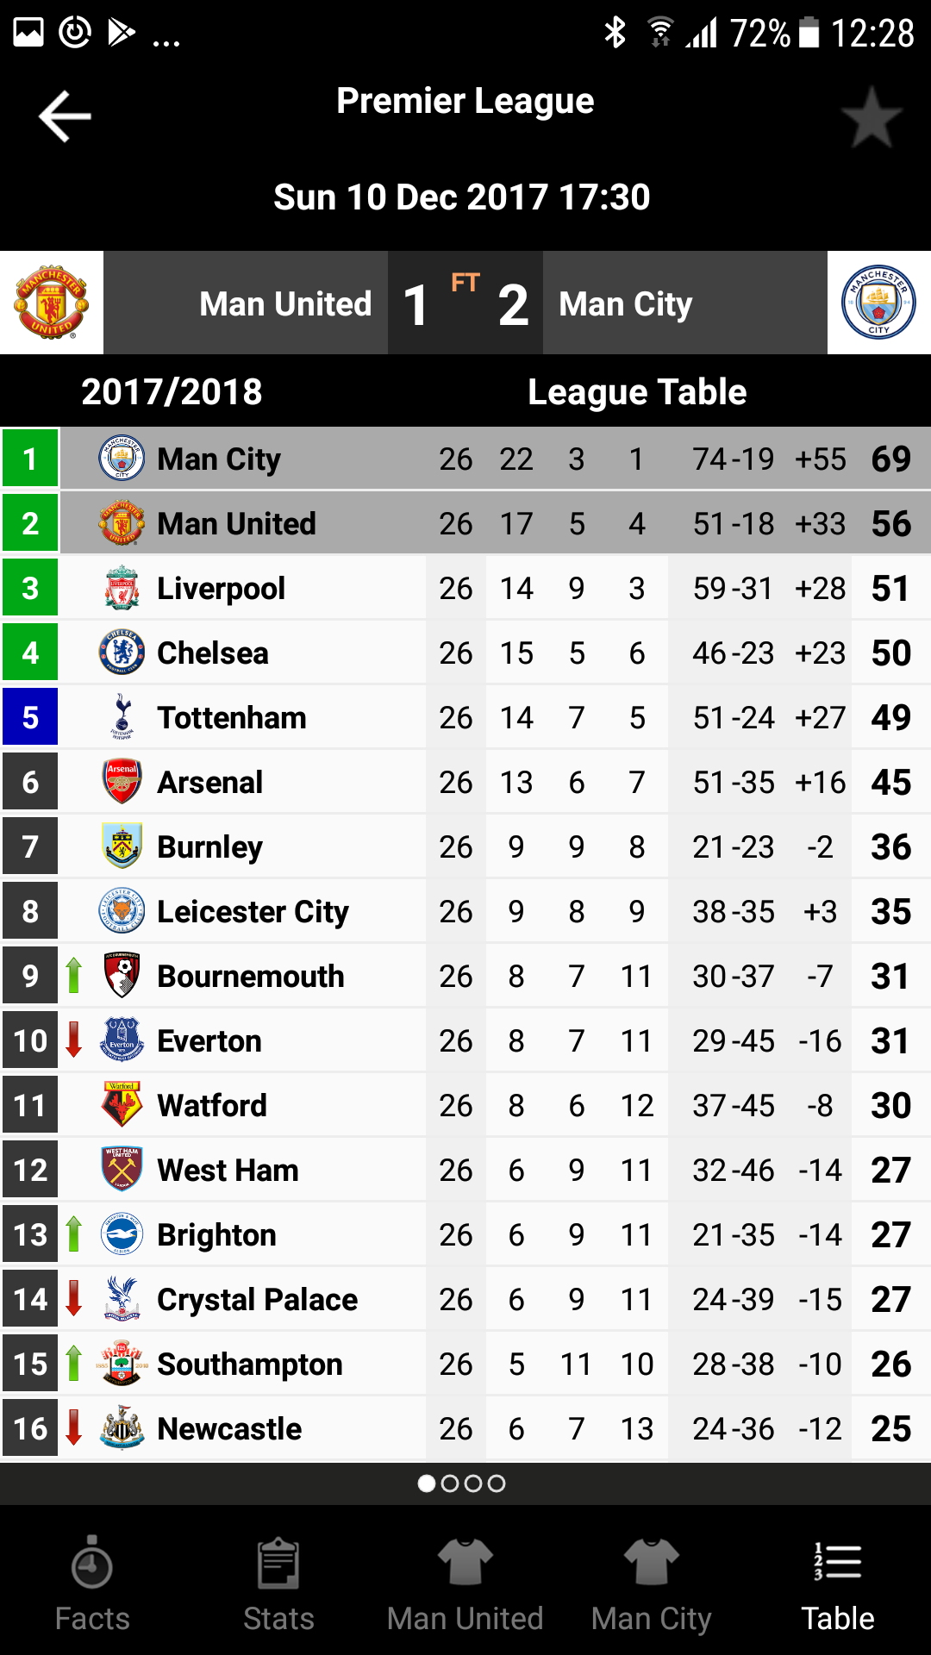Tap the fourth page indicator dot
Viewport: 931px width, 1655px height.
497,1483
